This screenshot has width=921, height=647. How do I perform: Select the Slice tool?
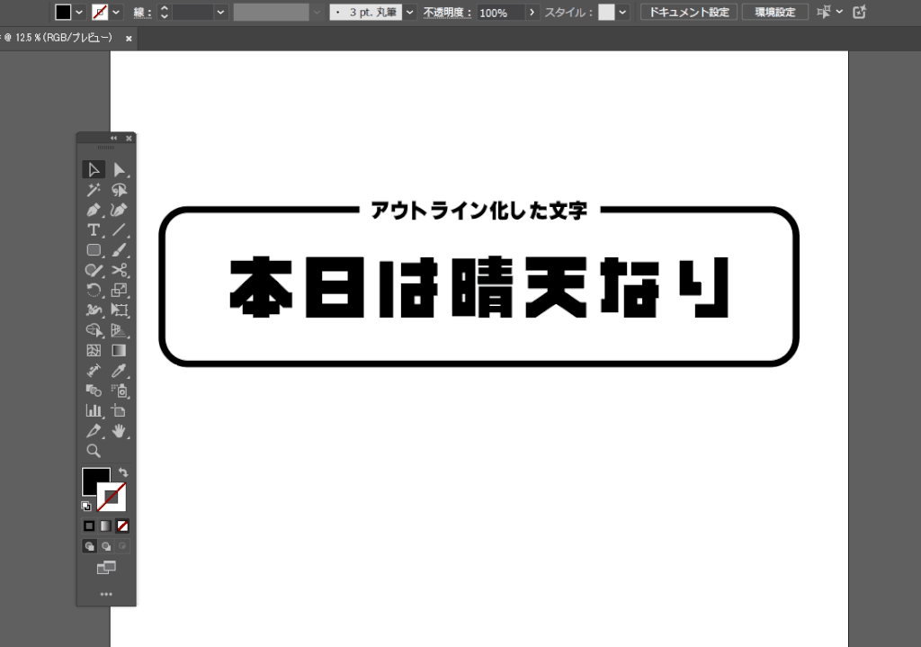click(94, 431)
